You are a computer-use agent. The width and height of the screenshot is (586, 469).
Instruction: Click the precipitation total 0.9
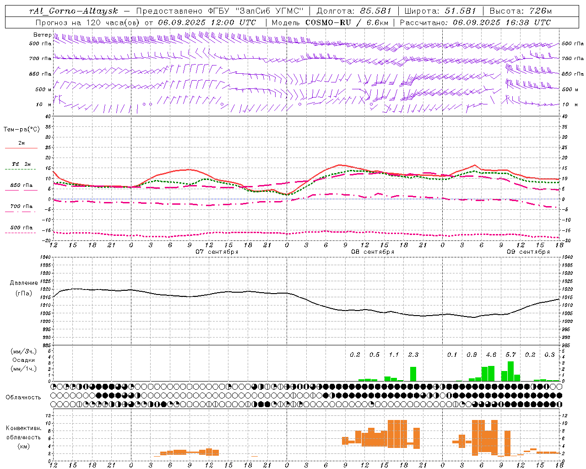pos(472,355)
